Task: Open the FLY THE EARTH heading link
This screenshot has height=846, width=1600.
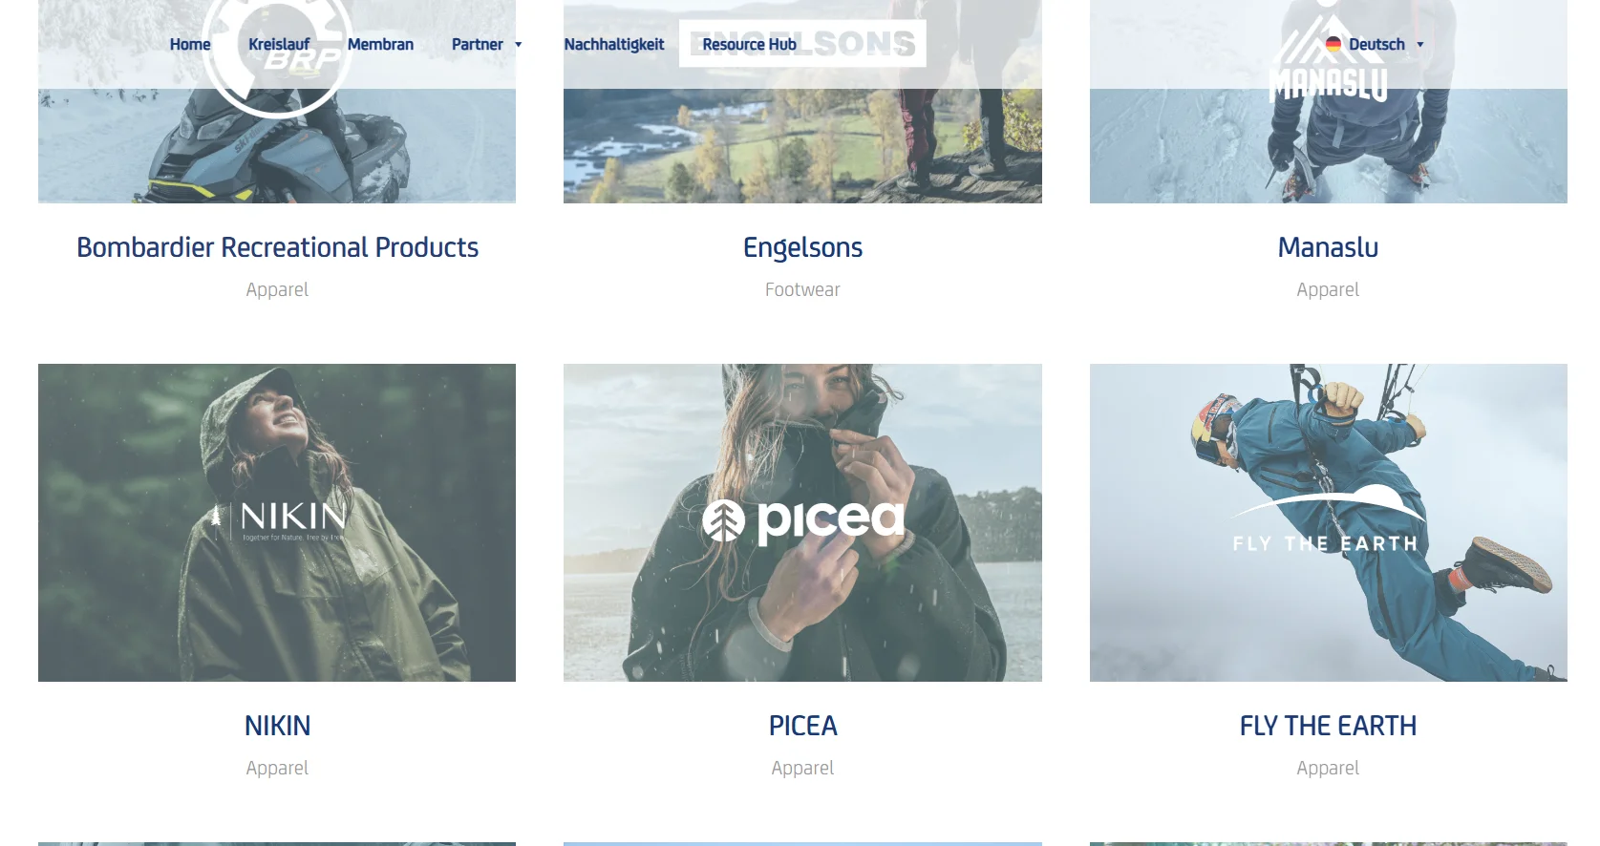Action: pyautogui.click(x=1328, y=726)
